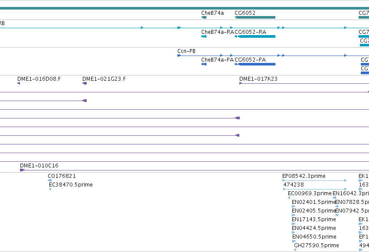Click the EN04650.5prime label
The image size is (369, 252).
click(314, 237)
